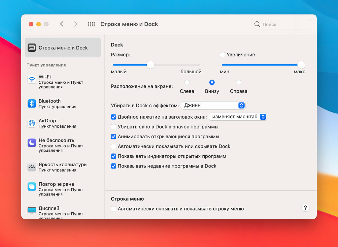Minimize the window with yellow button

click(x=39, y=24)
